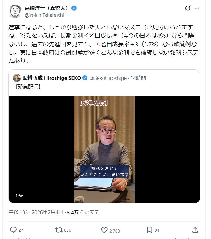Click the reply speech bubble icon
This screenshot has width=211, height=239.
point(13,230)
